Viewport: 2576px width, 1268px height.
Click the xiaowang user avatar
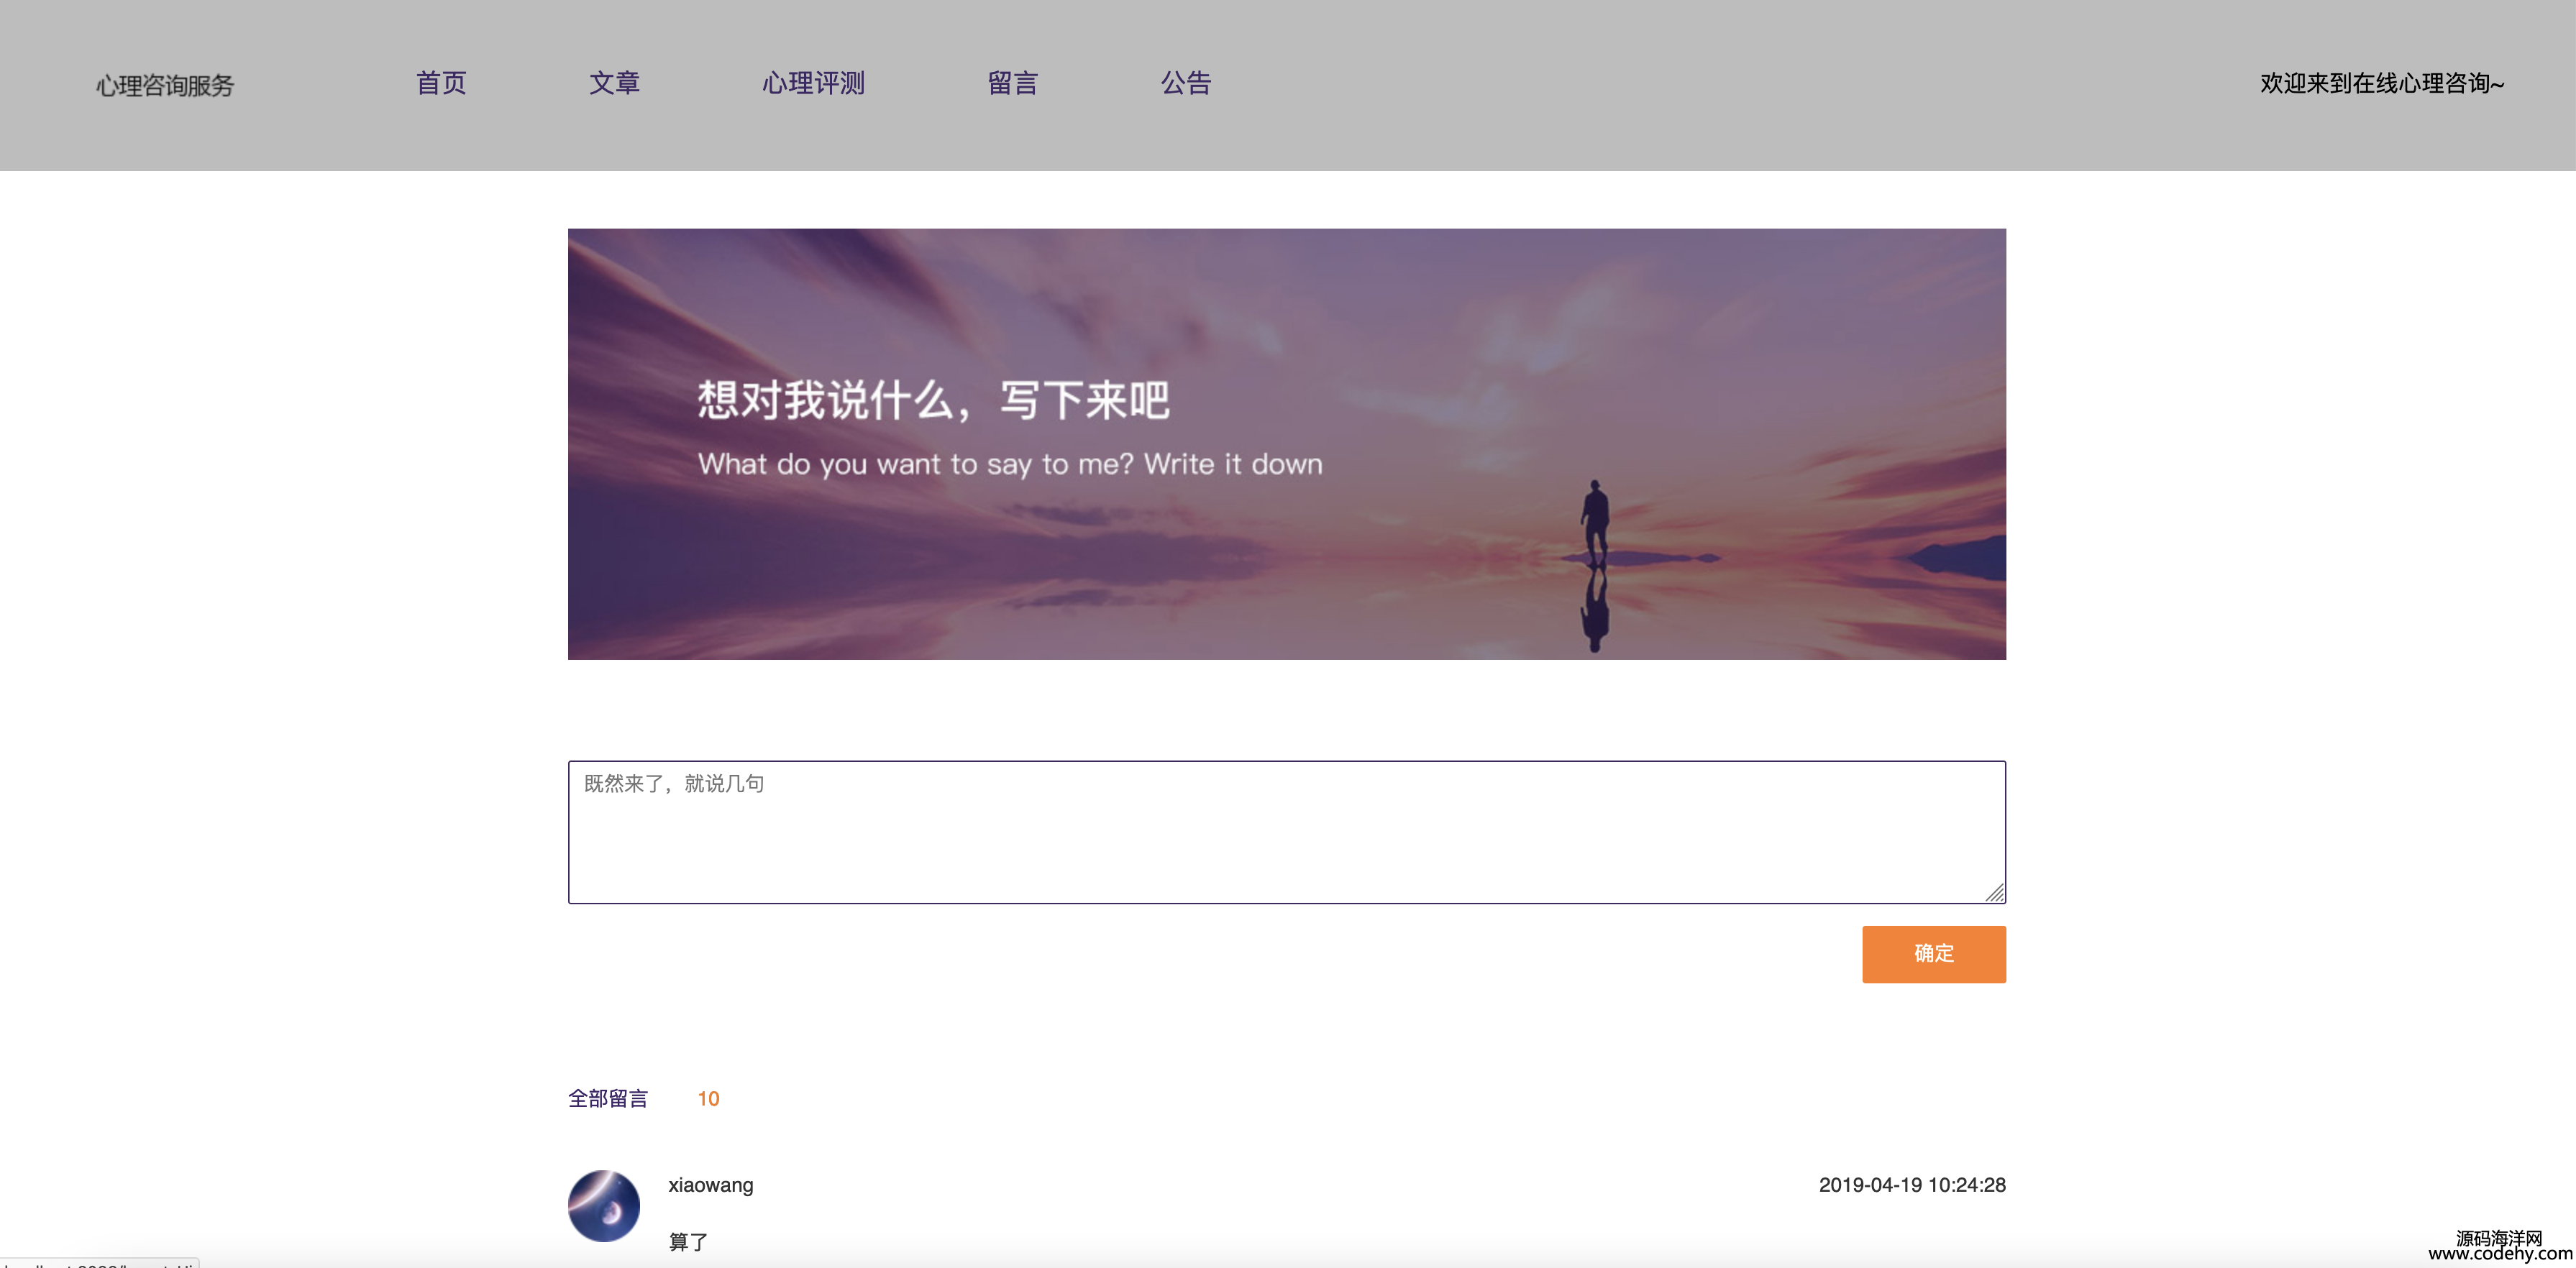click(x=604, y=1205)
